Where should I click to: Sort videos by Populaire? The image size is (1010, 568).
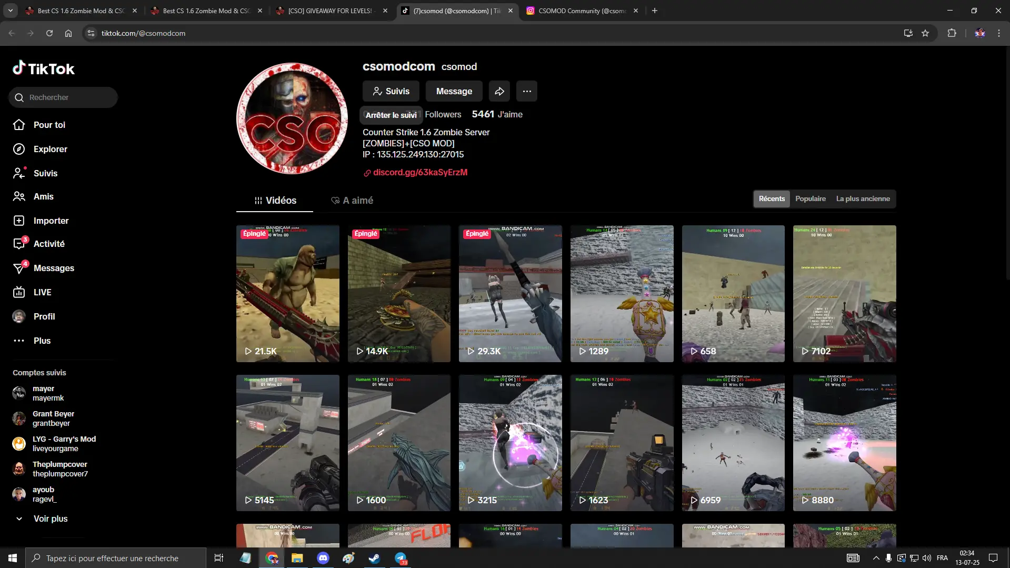(x=810, y=199)
